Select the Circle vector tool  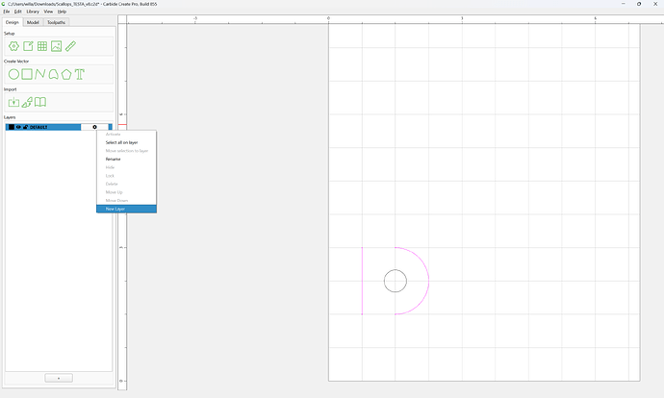[x=13, y=74]
